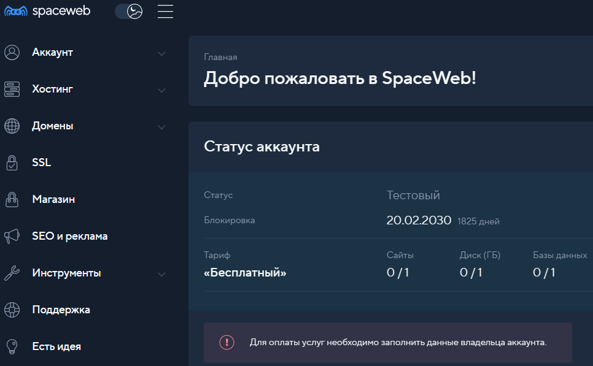Click the red exclamation warning icon
Screen dimensions: 593x366
click(227, 341)
